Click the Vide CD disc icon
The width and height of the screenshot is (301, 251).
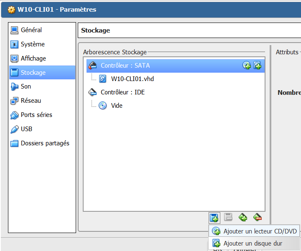pos(103,106)
